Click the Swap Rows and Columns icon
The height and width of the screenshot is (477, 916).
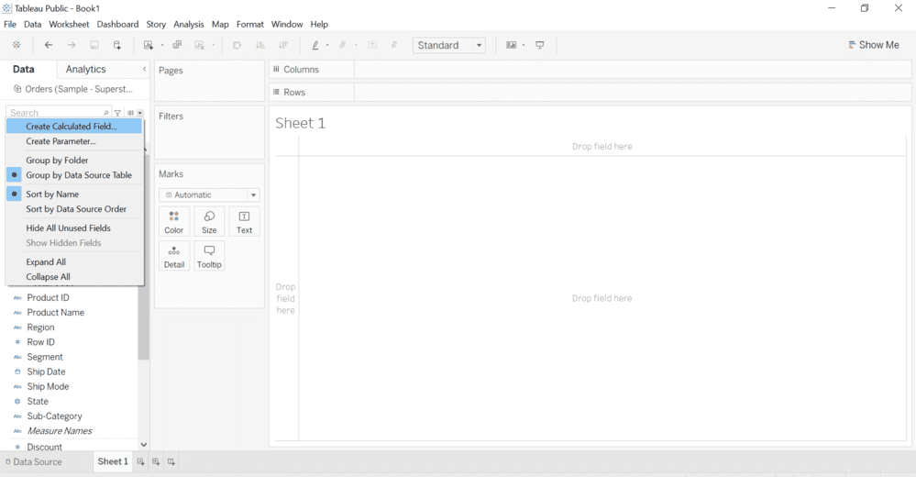click(x=237, y=45)
